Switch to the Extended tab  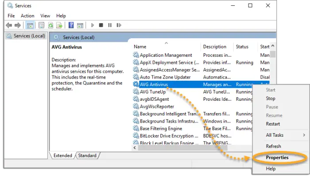(63, 155)
